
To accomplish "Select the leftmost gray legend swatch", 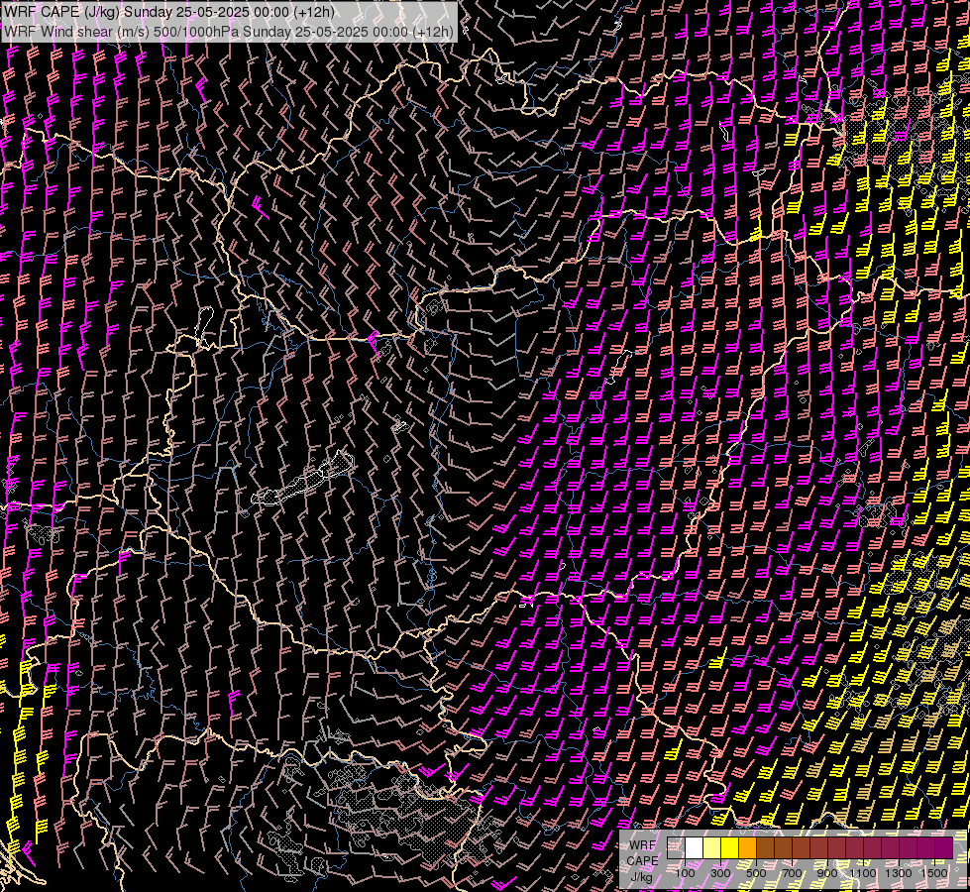I will (676, 847).
